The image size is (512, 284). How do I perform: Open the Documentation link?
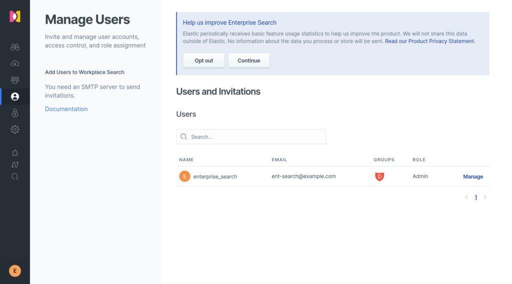point(66,109)
